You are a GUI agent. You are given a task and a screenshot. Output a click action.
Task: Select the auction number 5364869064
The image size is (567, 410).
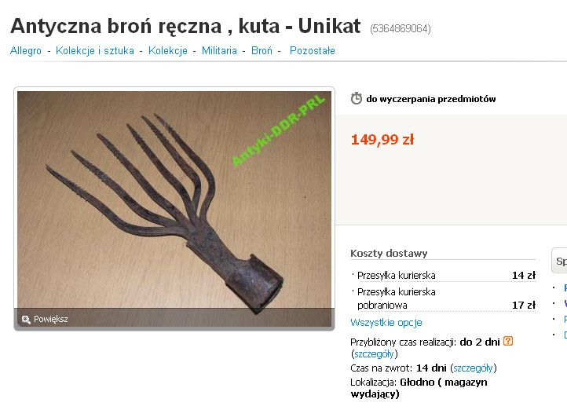(x=401, y=28)
